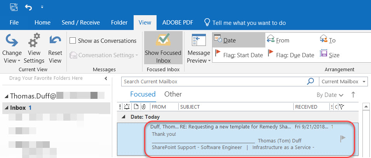Click the Flag status column header icon

(341, 107)
